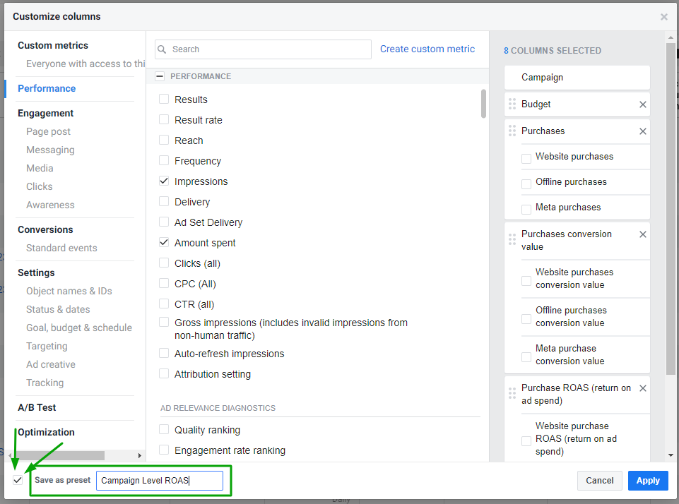
Task: Click the Purchases column drag handle
Action: tap(512, 131)
